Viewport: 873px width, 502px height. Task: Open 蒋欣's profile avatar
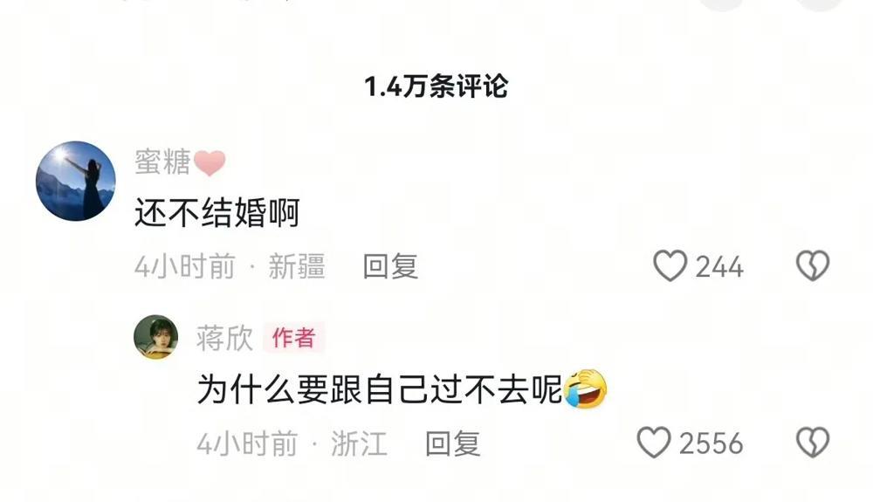(156, 337)
